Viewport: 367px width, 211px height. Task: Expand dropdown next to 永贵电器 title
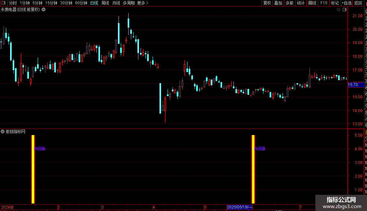44,10
